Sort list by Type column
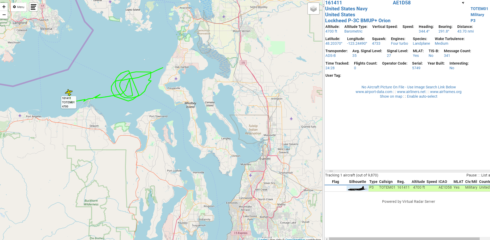This screenshot has height=240, width=490. (x=373, y=182)
